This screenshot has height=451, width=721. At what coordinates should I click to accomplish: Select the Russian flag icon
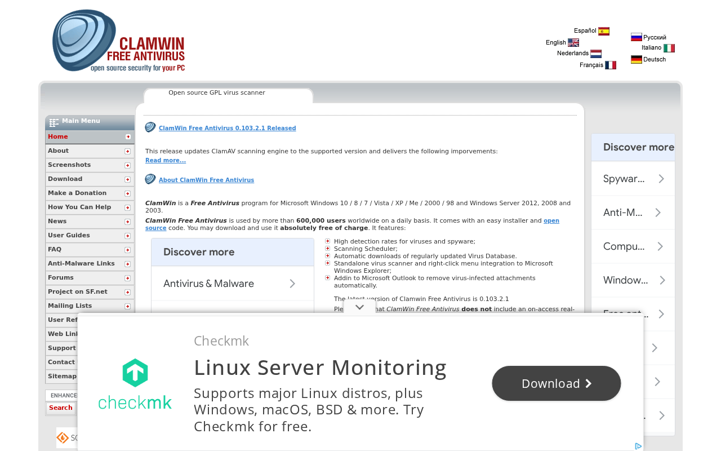[x=637, y=37]
